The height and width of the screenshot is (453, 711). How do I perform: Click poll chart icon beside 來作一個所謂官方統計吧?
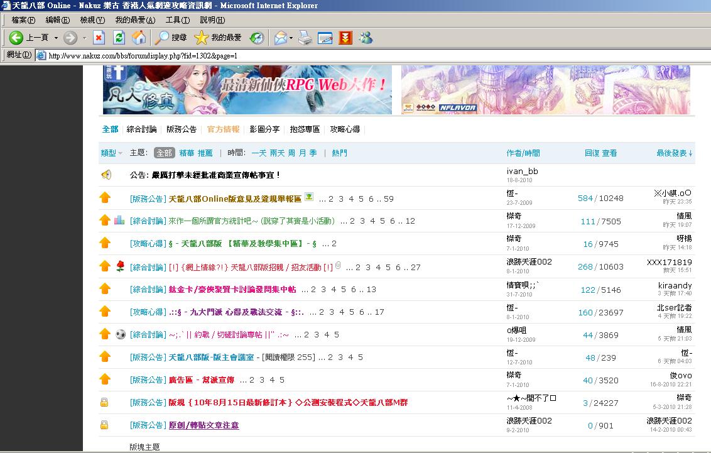click(119, 221)
